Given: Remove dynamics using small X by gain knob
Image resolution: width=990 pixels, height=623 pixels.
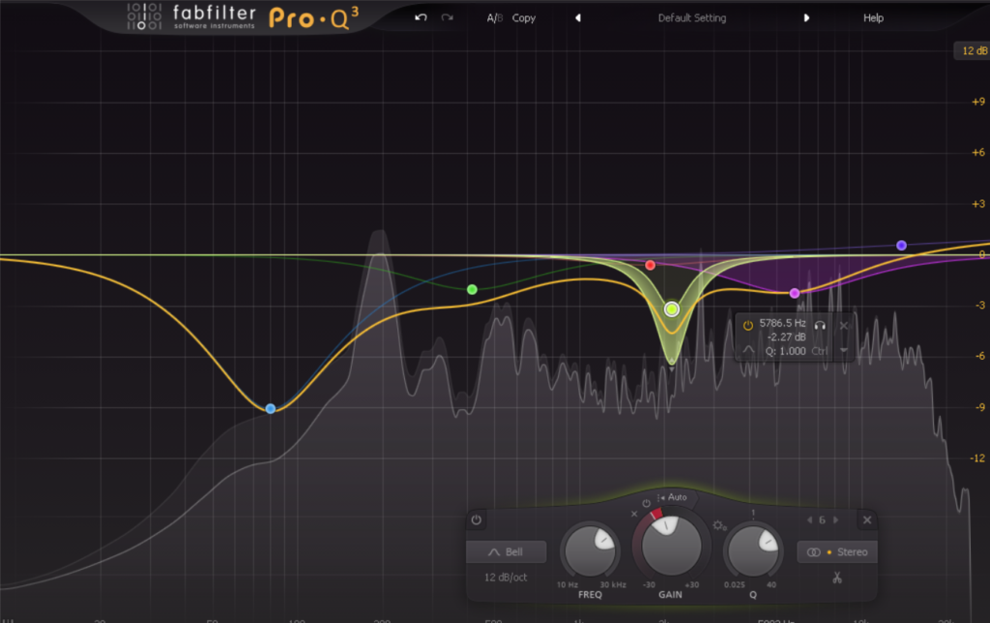Looking at the screenshot, I should 634,514.
